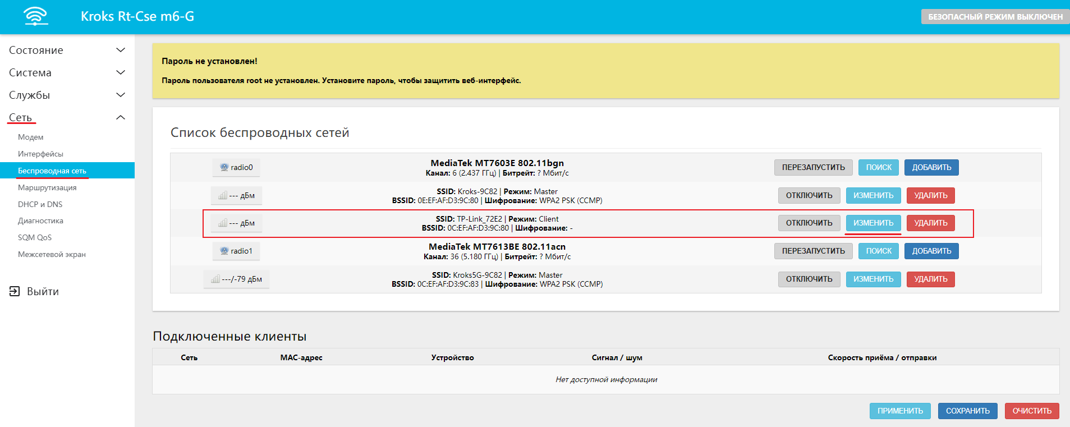Image resolution: width=1070 pixels, height=427 pixels.
Task: Expand the Службы menu section
Action: coord(120,95)
